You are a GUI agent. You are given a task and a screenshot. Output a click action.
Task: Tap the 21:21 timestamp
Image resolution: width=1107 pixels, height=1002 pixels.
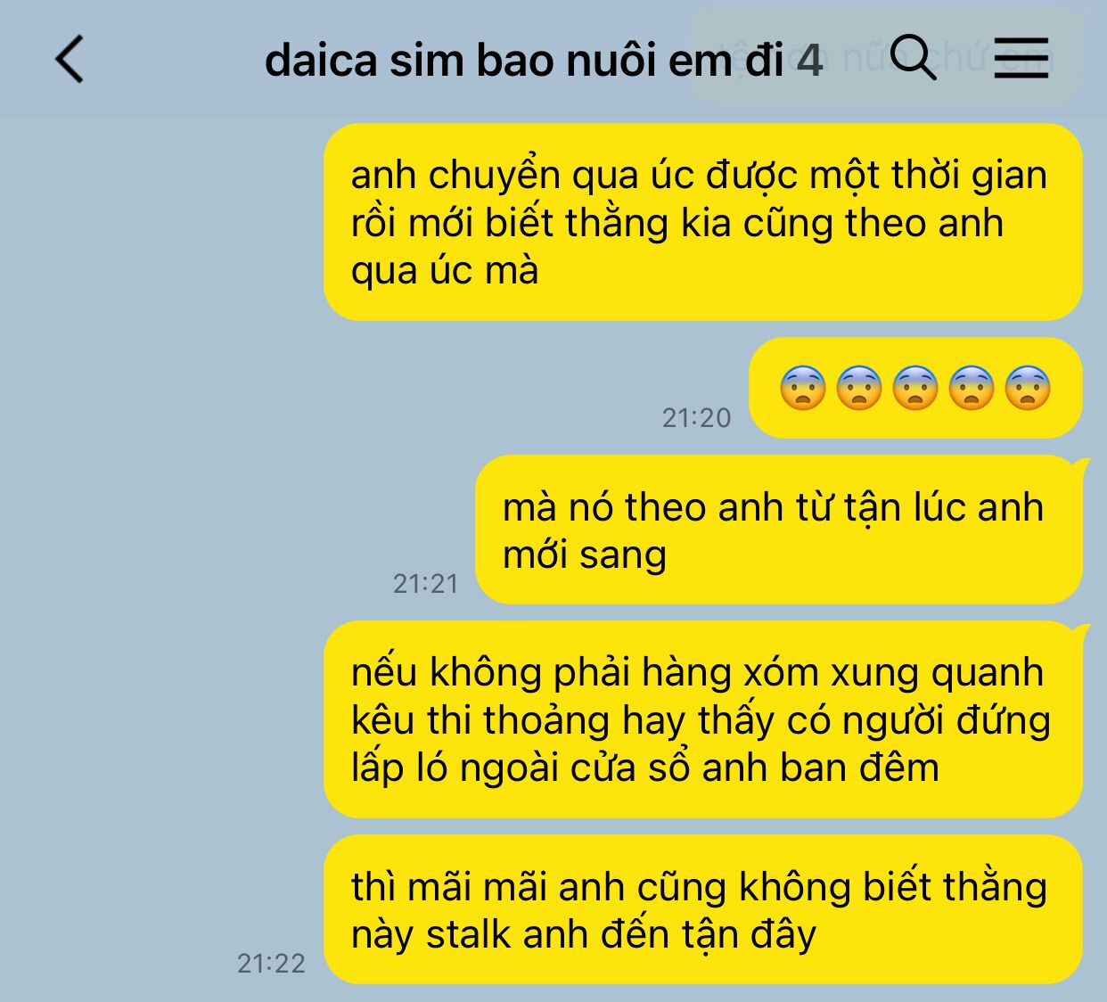425,583
